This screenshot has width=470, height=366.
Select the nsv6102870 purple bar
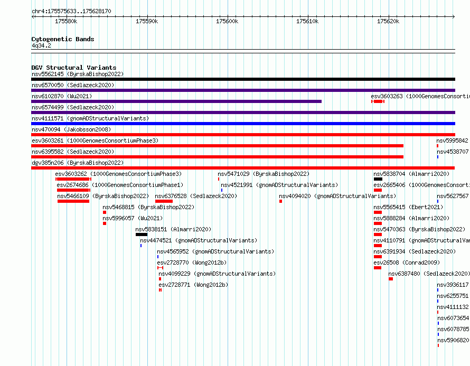tap(176, 101)
